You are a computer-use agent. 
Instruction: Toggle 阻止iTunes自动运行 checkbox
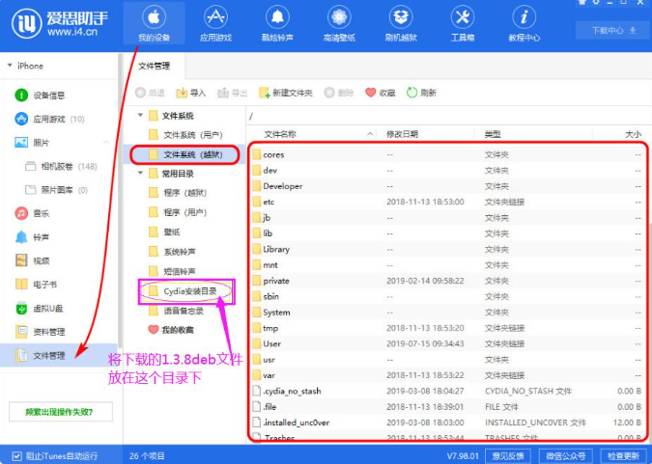(x=16, y=455)
